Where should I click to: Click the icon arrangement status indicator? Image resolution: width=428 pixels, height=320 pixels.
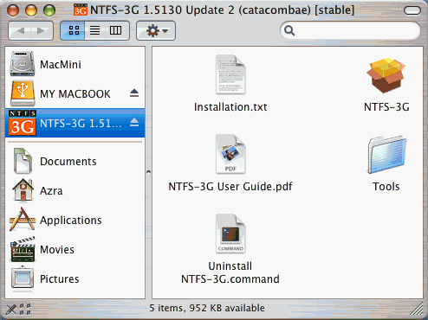pyautogui.click(x=25, y=309)
